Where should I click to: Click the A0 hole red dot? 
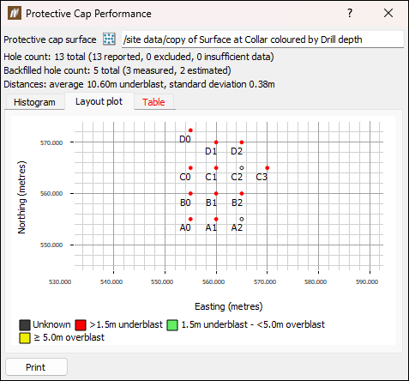[190, 219]
